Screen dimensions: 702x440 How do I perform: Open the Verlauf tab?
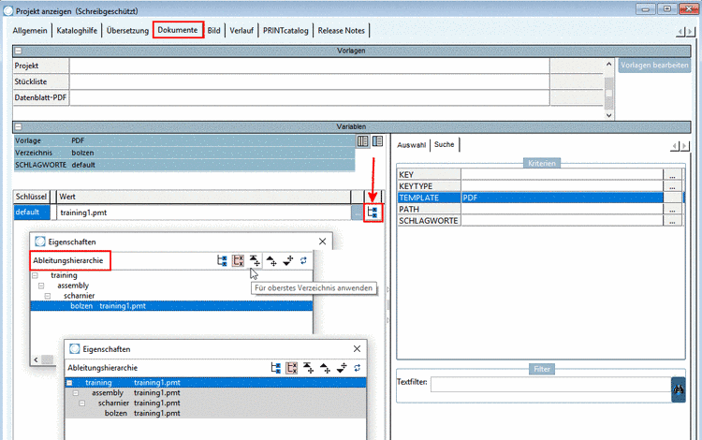tap(241, 31)
